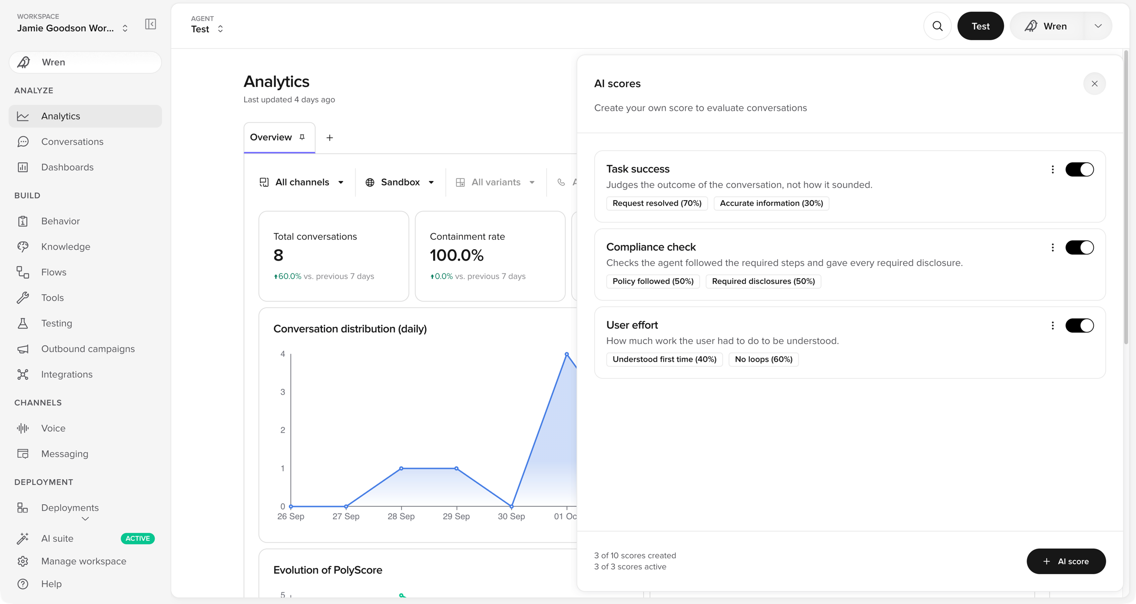1136x604 pixels.
Task: Disable the Task success score
Action: coord(1079,169)
